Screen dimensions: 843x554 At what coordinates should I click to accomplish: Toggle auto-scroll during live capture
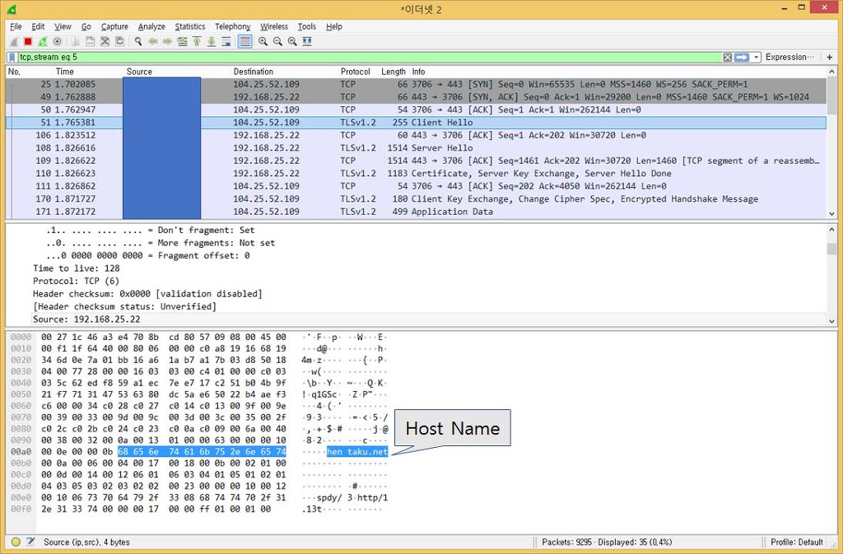point(226,41)
